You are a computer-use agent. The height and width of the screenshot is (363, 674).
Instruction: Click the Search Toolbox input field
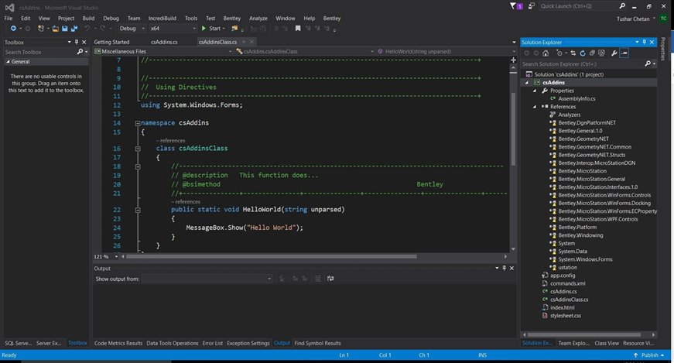(x=39, y=52)
